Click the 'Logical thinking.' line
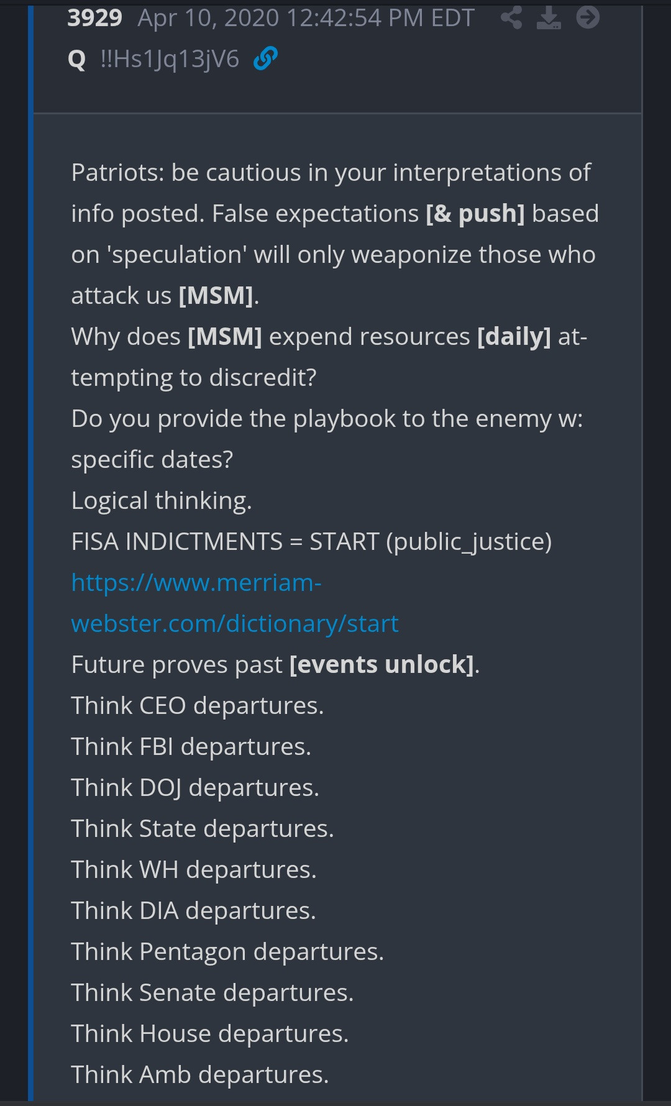Screen dimensions: 671x1106 tap(162, 501)
